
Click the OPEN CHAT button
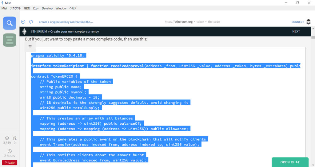[x=290, y=162]
